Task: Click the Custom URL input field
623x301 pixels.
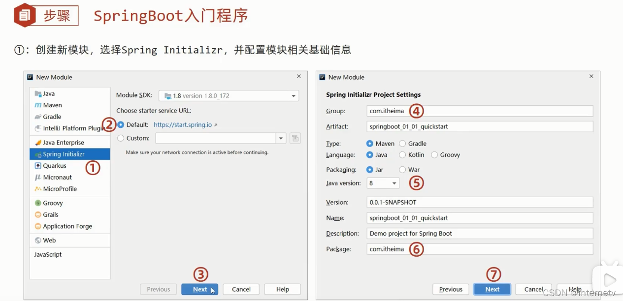Action: pyautogui.click(x=216, y=138)
